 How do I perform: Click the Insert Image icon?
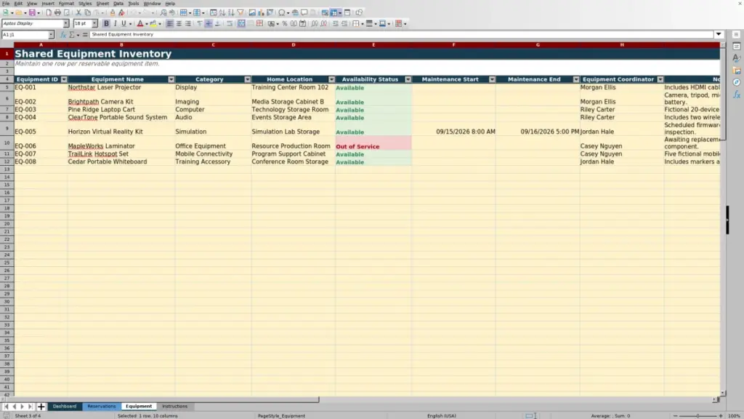pos(252,13)
